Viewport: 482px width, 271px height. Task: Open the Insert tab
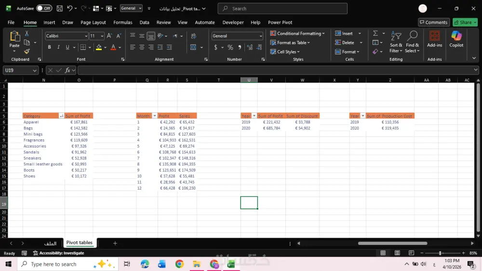click(x=49, y=23)
